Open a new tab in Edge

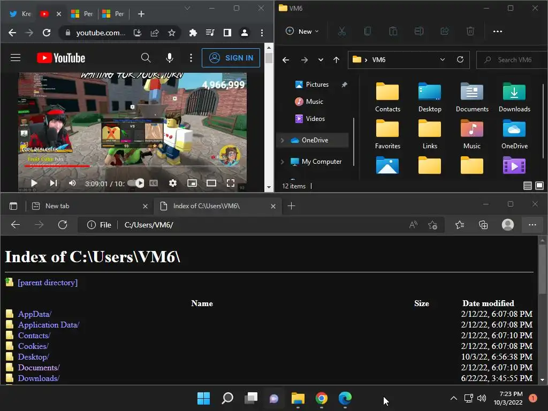[291, 206]
